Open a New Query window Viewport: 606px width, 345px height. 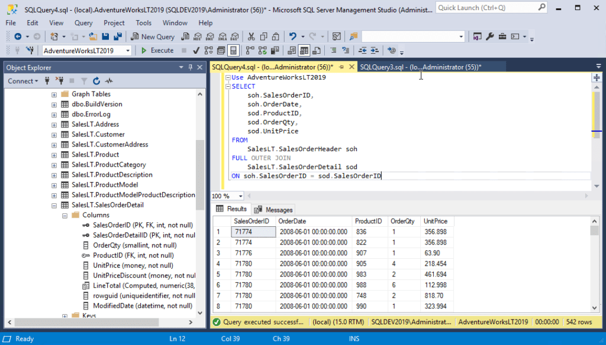152,37
